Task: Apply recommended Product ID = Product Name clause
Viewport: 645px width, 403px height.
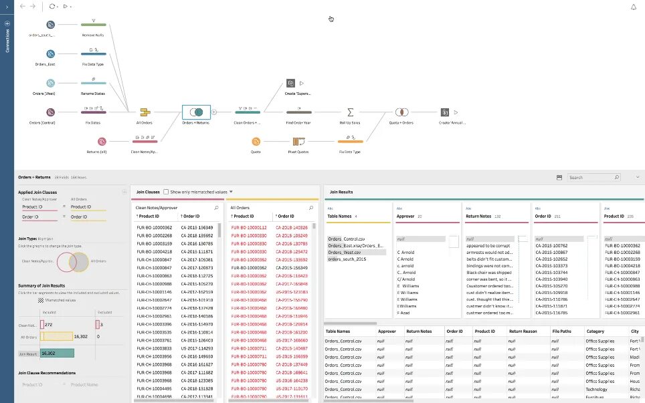Action: [60, 384]
